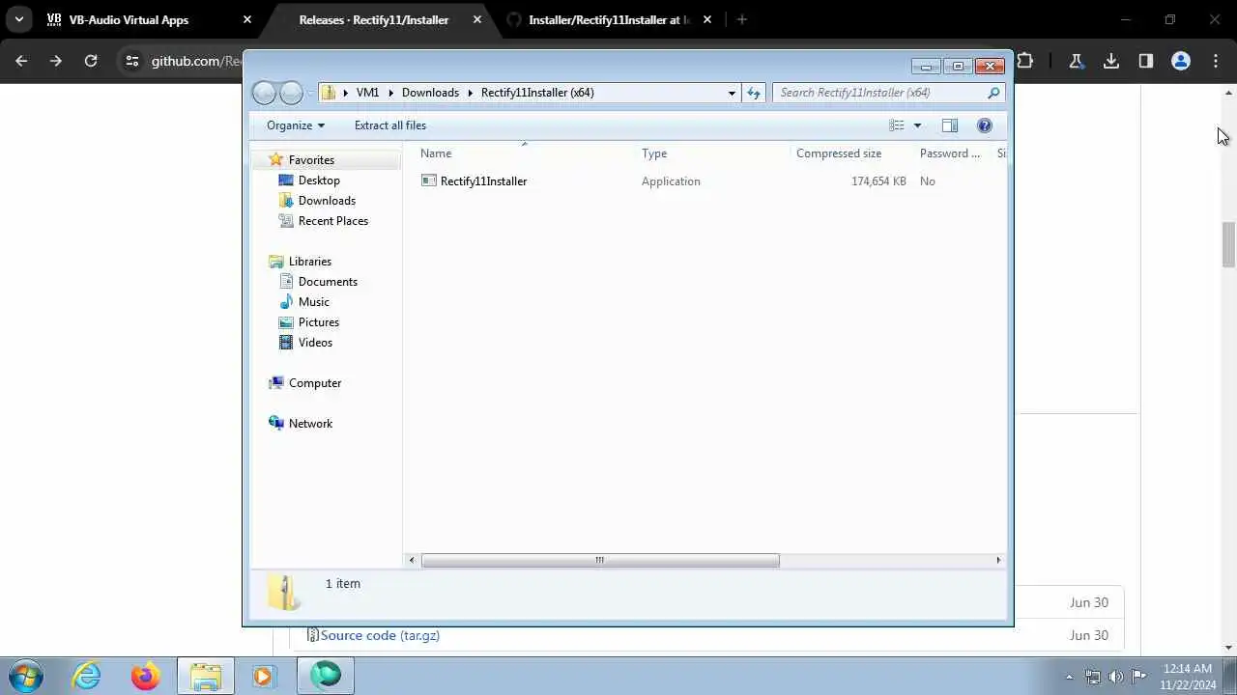Click Downloads in the address path
The height and width of the screenshot is (695, 1237).
tap(430, 93)
